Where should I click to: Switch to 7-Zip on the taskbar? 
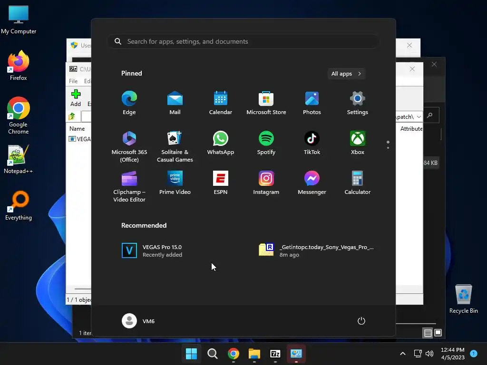275,354
